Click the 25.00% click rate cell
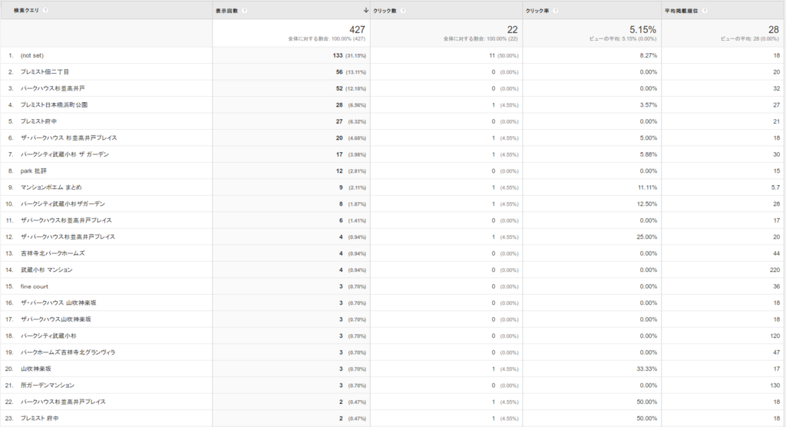This screenshot has height=427, width=786. pos(647,237)
